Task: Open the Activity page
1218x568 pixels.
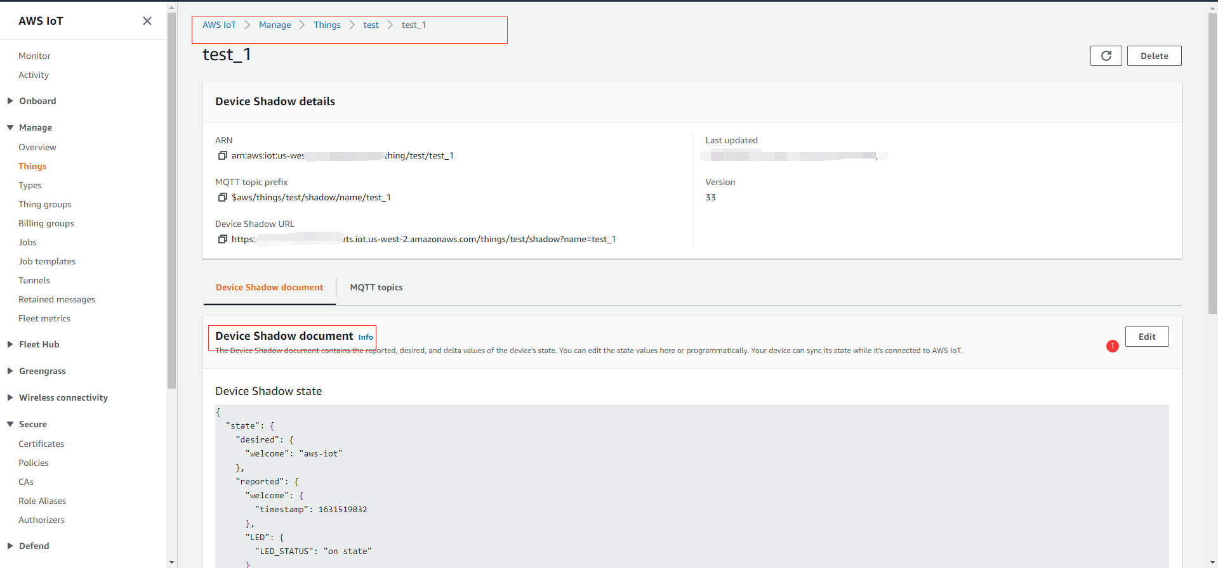Action: pyautogui.click(x=34, y=75)
